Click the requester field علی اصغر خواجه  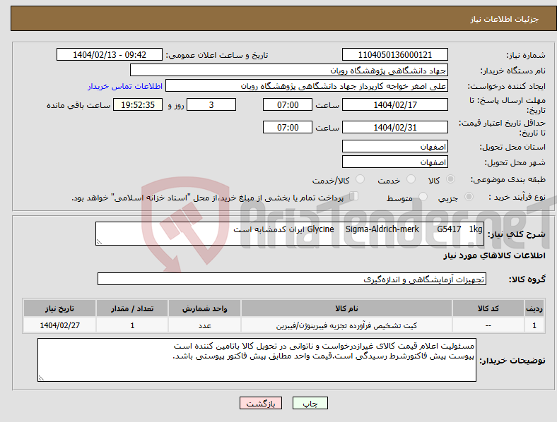coord(307,86)
